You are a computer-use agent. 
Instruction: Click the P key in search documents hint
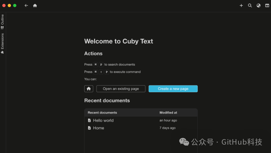tap(101, 65)
